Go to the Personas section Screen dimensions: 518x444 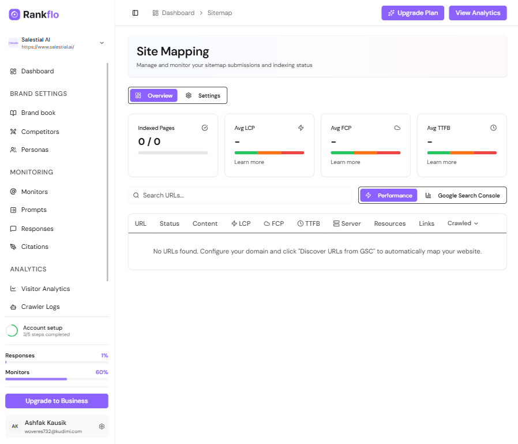click(36, 150)
